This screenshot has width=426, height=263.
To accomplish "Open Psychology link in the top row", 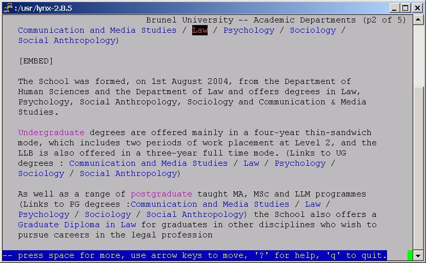I will click(249, 30).
